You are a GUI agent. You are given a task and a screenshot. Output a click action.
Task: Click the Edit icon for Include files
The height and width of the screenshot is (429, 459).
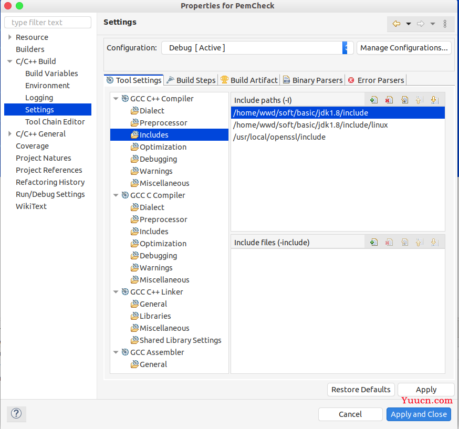(x=404, y=242)
